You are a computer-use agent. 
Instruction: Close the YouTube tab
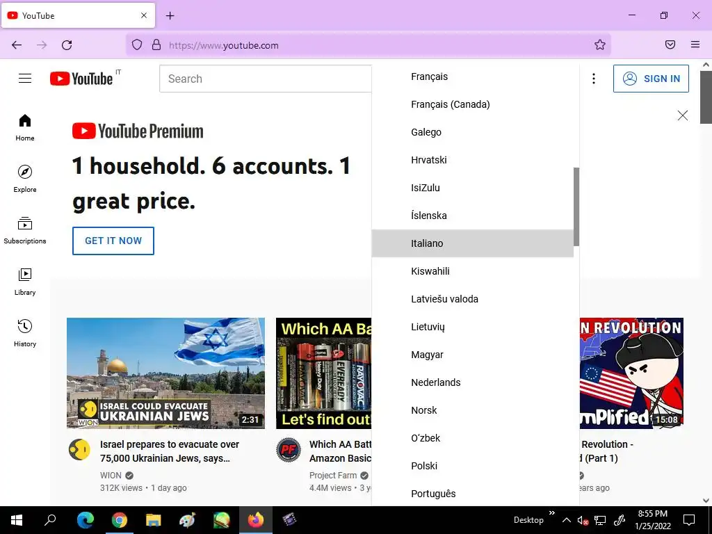pyautogui.click(x=144, y=15)
